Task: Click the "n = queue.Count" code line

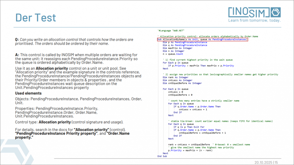Action: [173, 54]
